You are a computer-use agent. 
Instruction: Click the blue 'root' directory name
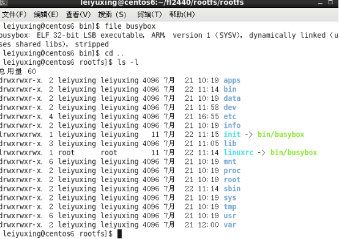tap(232, 180)
